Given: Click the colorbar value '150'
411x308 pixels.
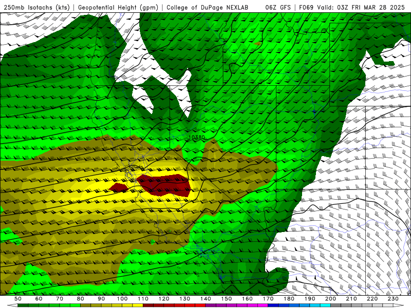Looking at the screenshot, I should (226, 299).
